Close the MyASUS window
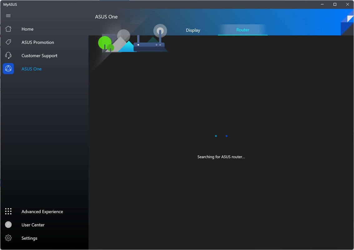 347,4
